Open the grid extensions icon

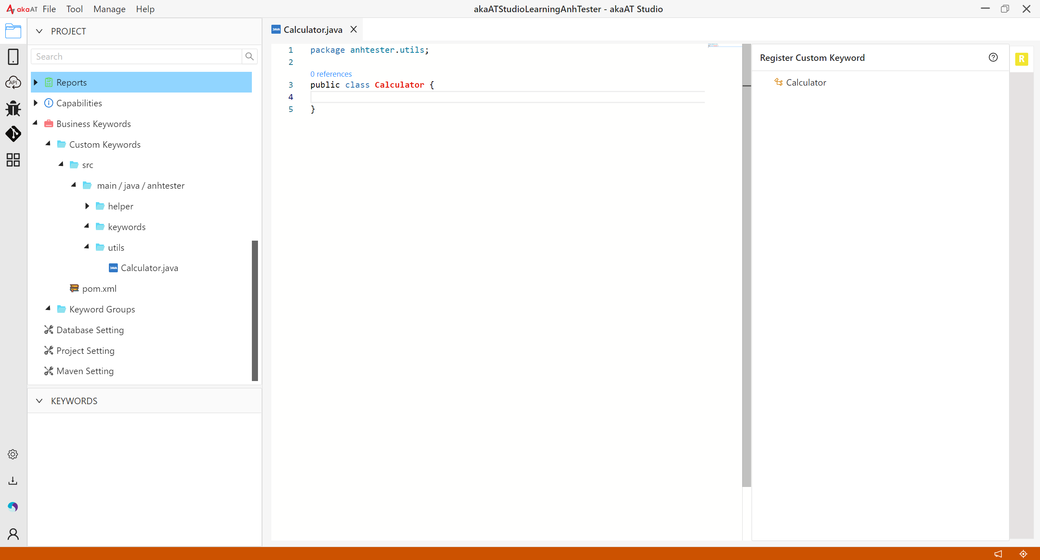point(13,160)
